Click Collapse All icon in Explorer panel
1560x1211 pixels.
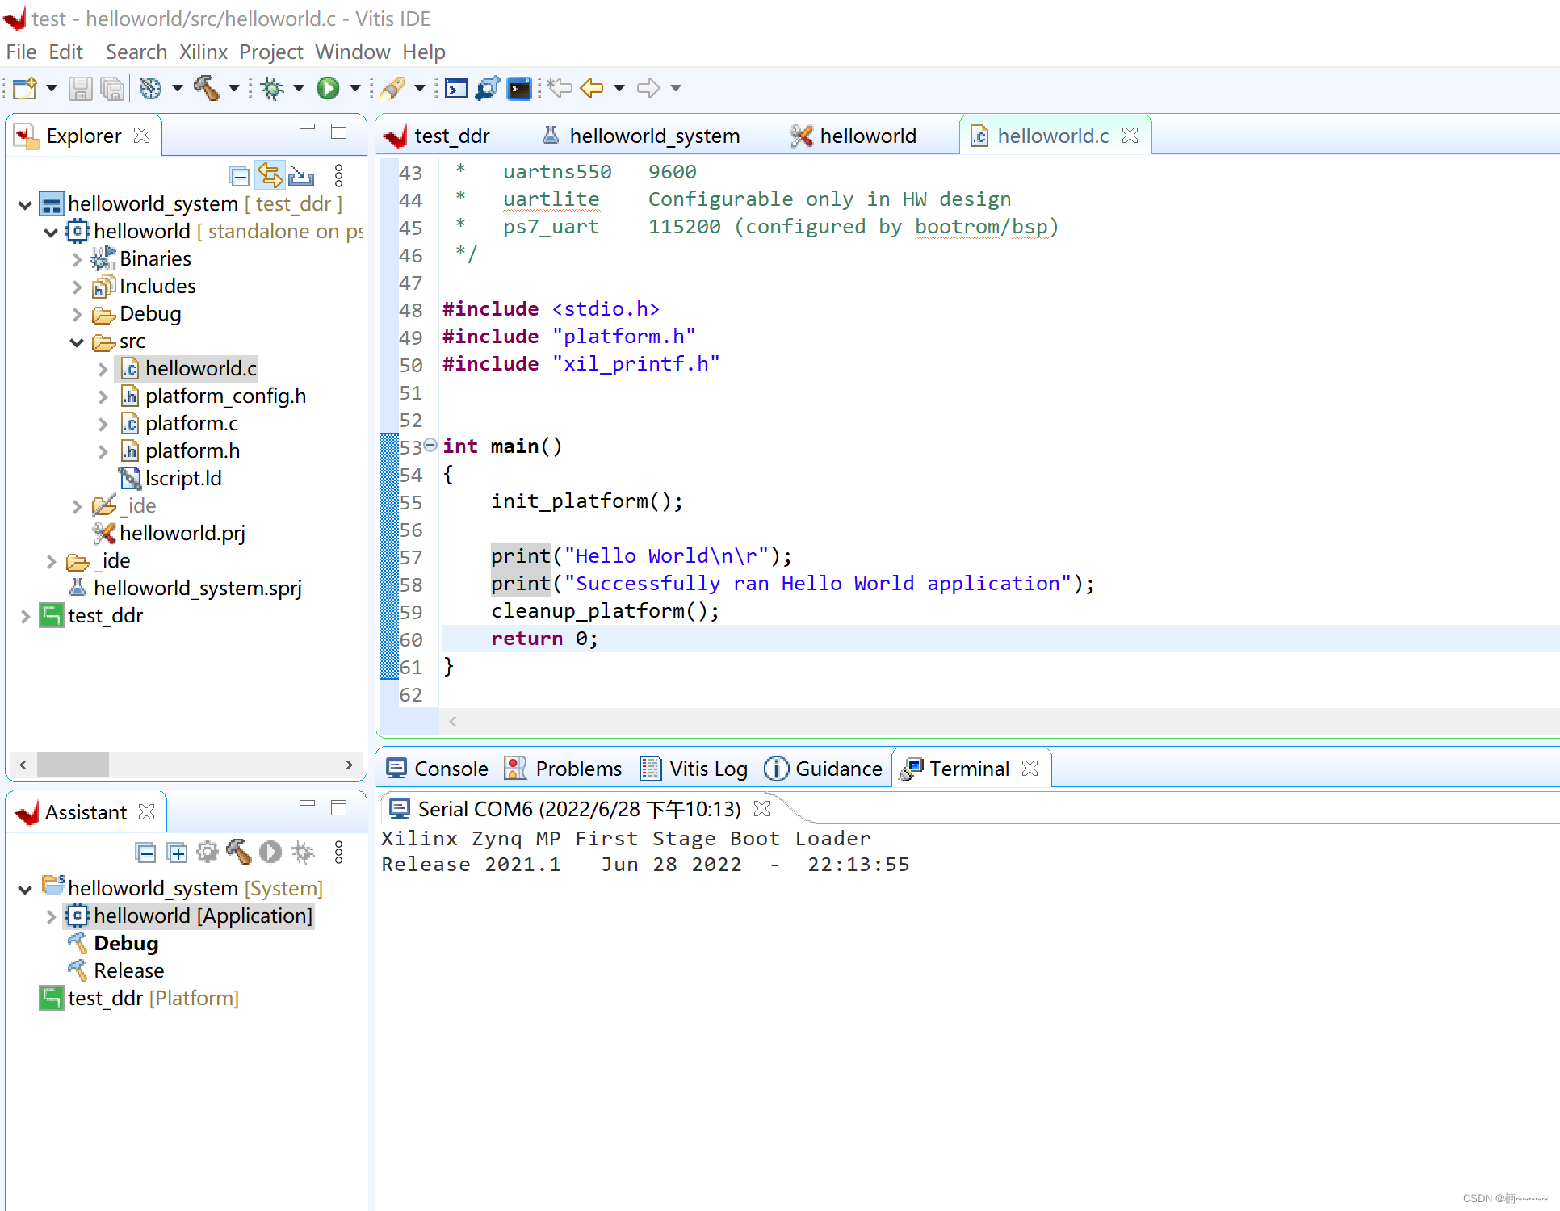239,175
